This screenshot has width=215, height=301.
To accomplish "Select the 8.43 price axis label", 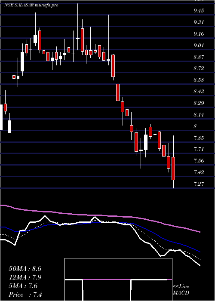I will (x=199, y=91).
